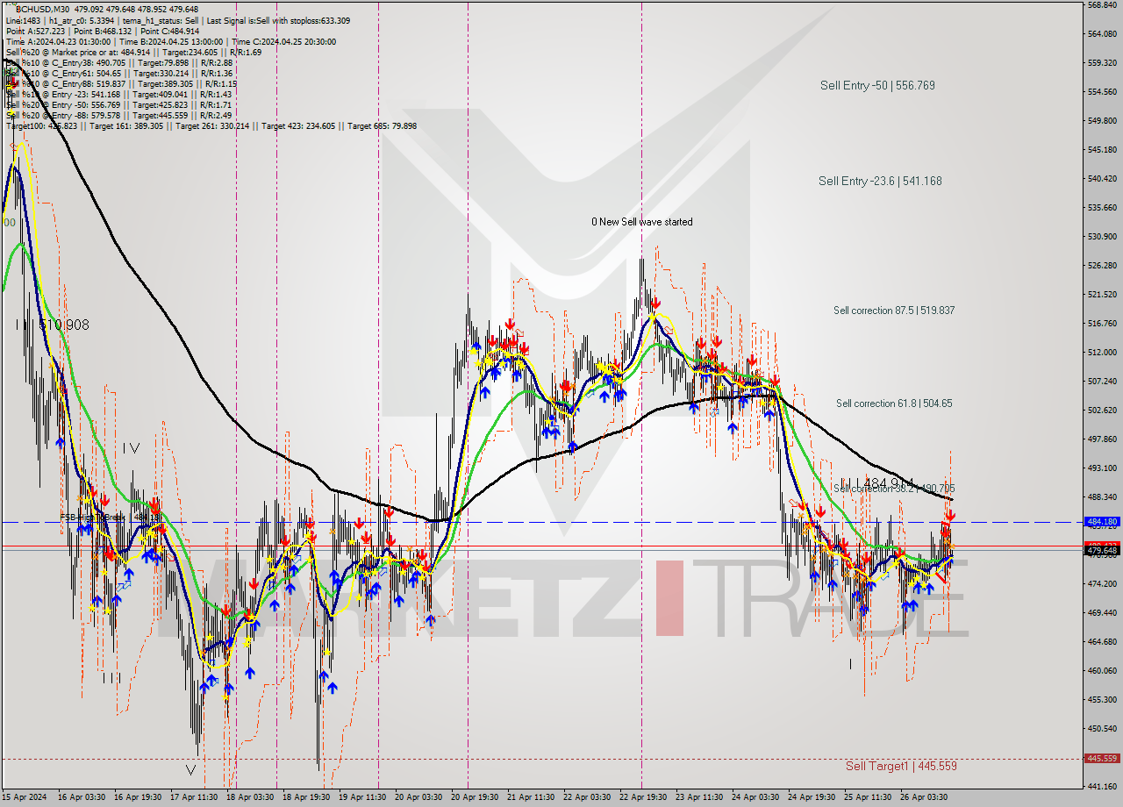Click the 540.420 price axis value
Image resolution: width=1123 pixels, height=807 pixels.
tap(1101, 178)
